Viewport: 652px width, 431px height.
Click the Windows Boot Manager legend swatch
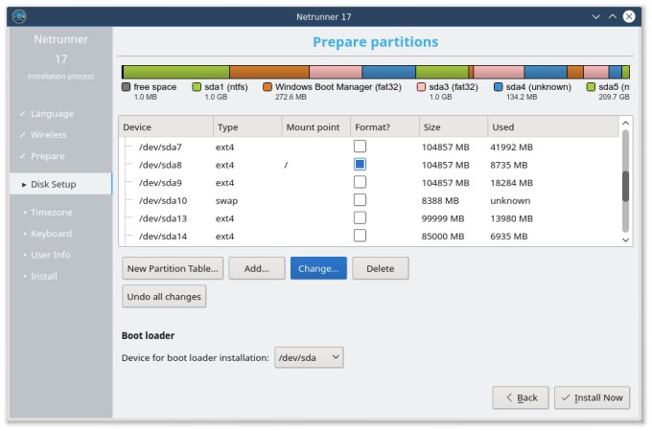268,87
